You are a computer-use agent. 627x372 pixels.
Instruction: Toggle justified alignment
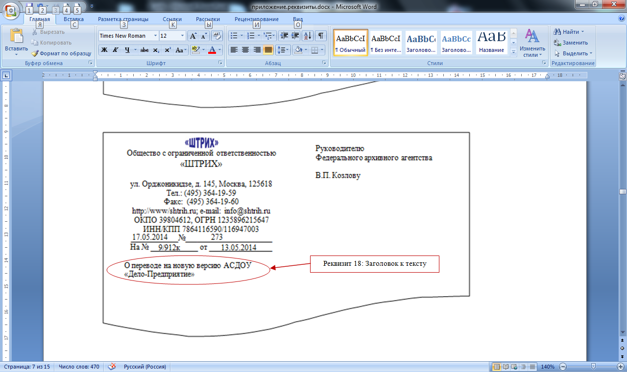point(268,50)
